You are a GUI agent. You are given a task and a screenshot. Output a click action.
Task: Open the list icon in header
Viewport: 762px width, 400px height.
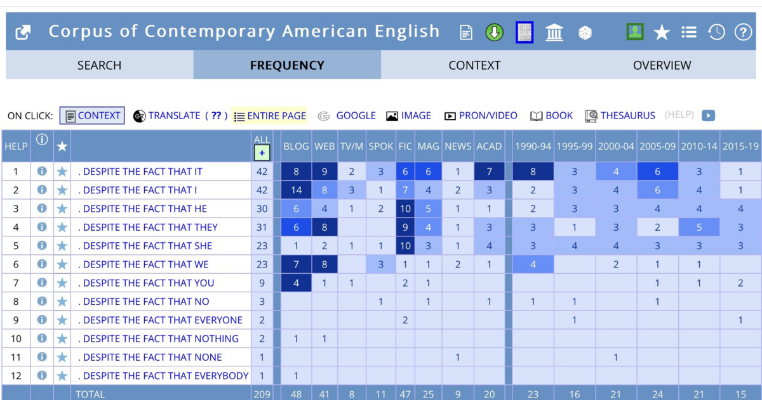[689, 32]
